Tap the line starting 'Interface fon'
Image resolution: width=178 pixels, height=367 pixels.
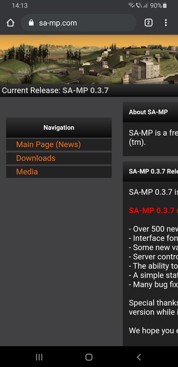coord(153,238)
